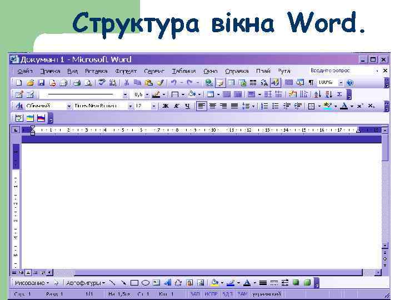
Task: Click ЗАП indicator in status bar
Action: point(195,294)
